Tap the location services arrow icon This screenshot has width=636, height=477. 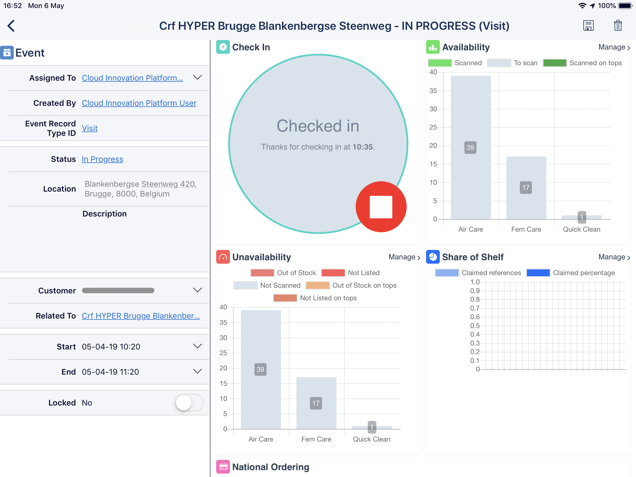click(x=592, y=6)
